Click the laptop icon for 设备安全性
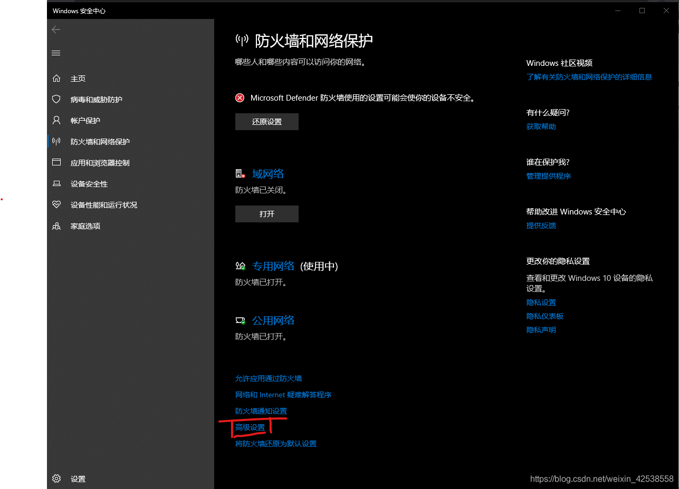Image resolution: width=679 pixels, height=489 pixels. click(x=56, y=184)
